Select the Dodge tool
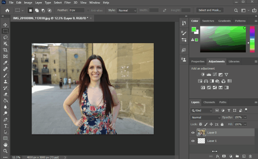258x159 pixels. pyautogui.click(x=5, y=113)
